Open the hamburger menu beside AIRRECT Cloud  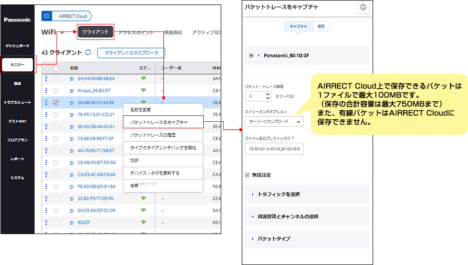coord(46,16)
